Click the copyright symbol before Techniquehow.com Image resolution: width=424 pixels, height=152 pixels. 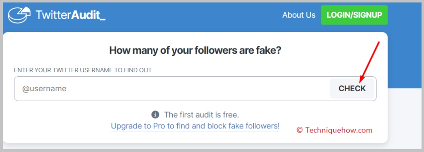[300, 130]
